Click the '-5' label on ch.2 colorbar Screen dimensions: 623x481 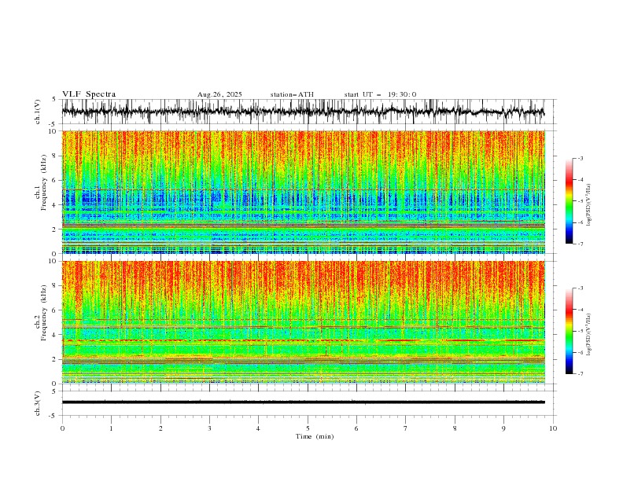click(x=580, y=331)
